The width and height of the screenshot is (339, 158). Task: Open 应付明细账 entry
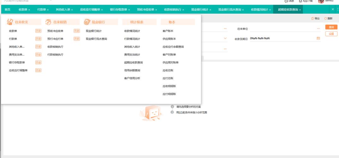(169, 94)
